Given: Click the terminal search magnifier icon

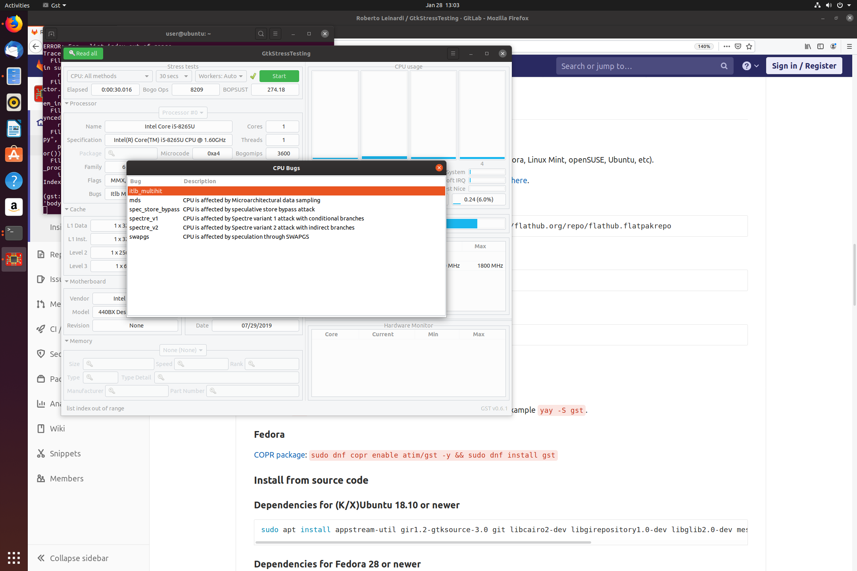Looking at the screenshot, I should click(261, 34).
